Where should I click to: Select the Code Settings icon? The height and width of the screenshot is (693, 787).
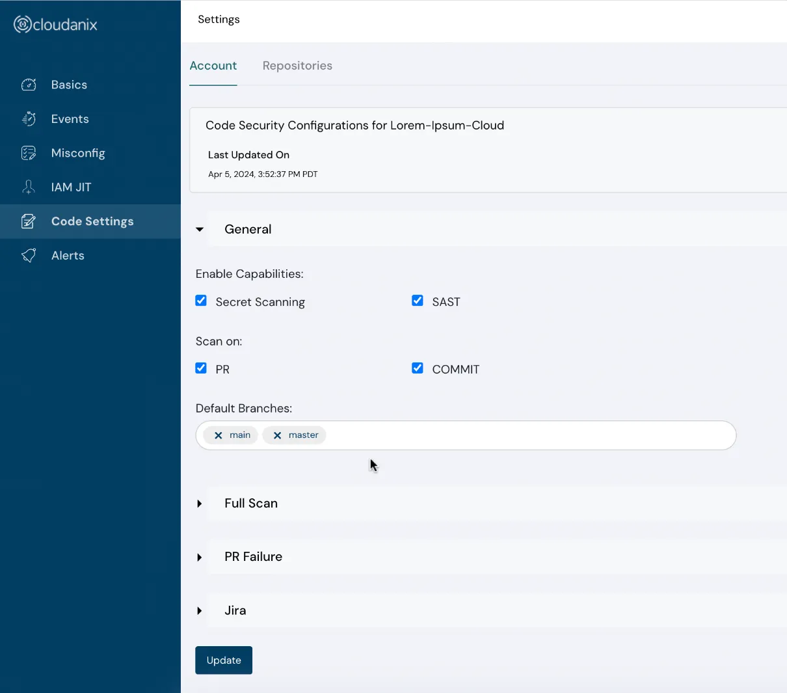click(29, 221)
